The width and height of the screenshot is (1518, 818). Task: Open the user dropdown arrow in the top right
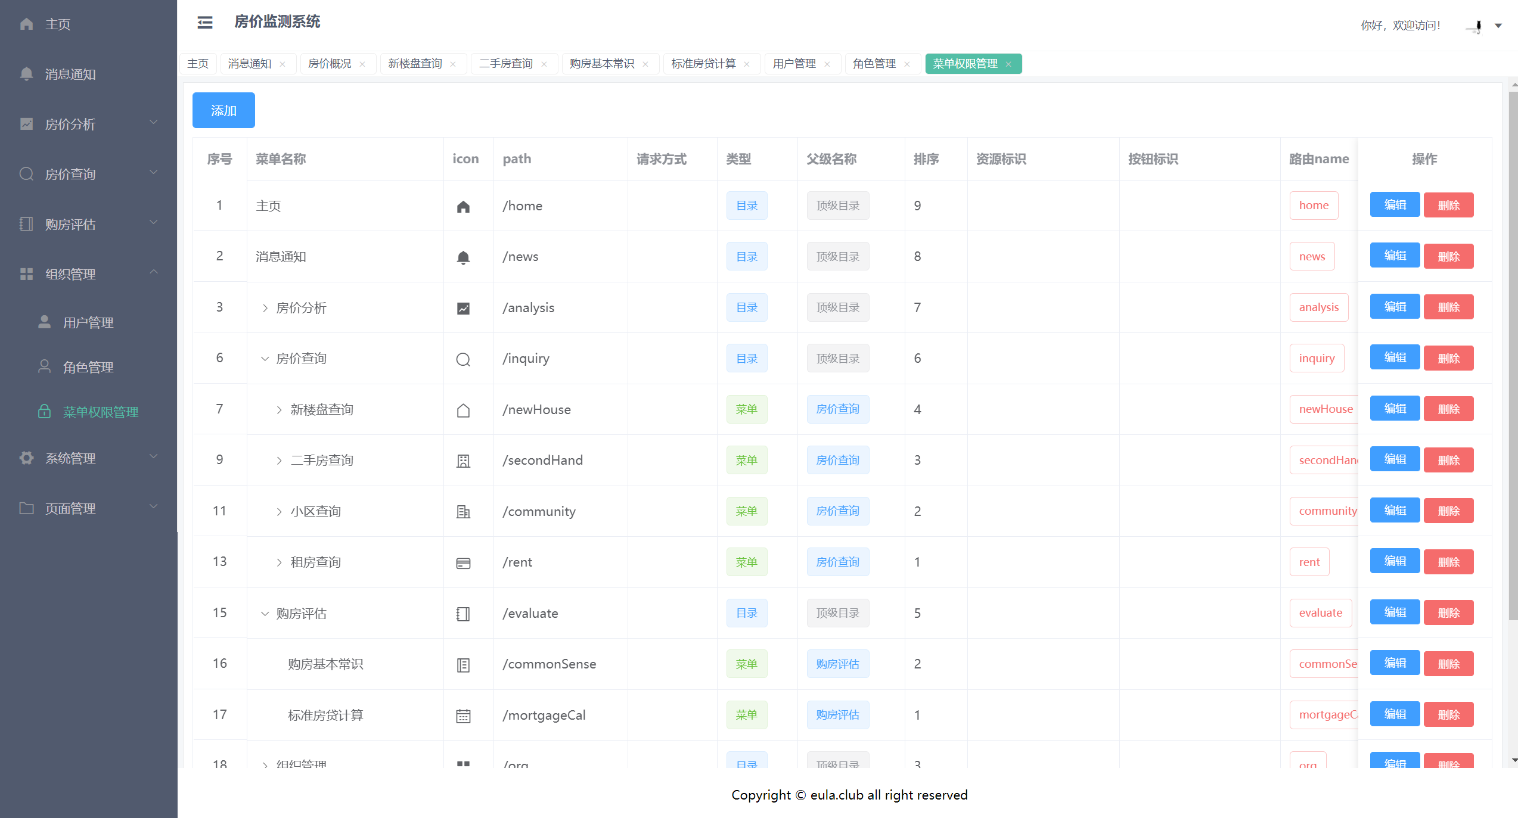pyautogui.click(x=1498, y=26)
